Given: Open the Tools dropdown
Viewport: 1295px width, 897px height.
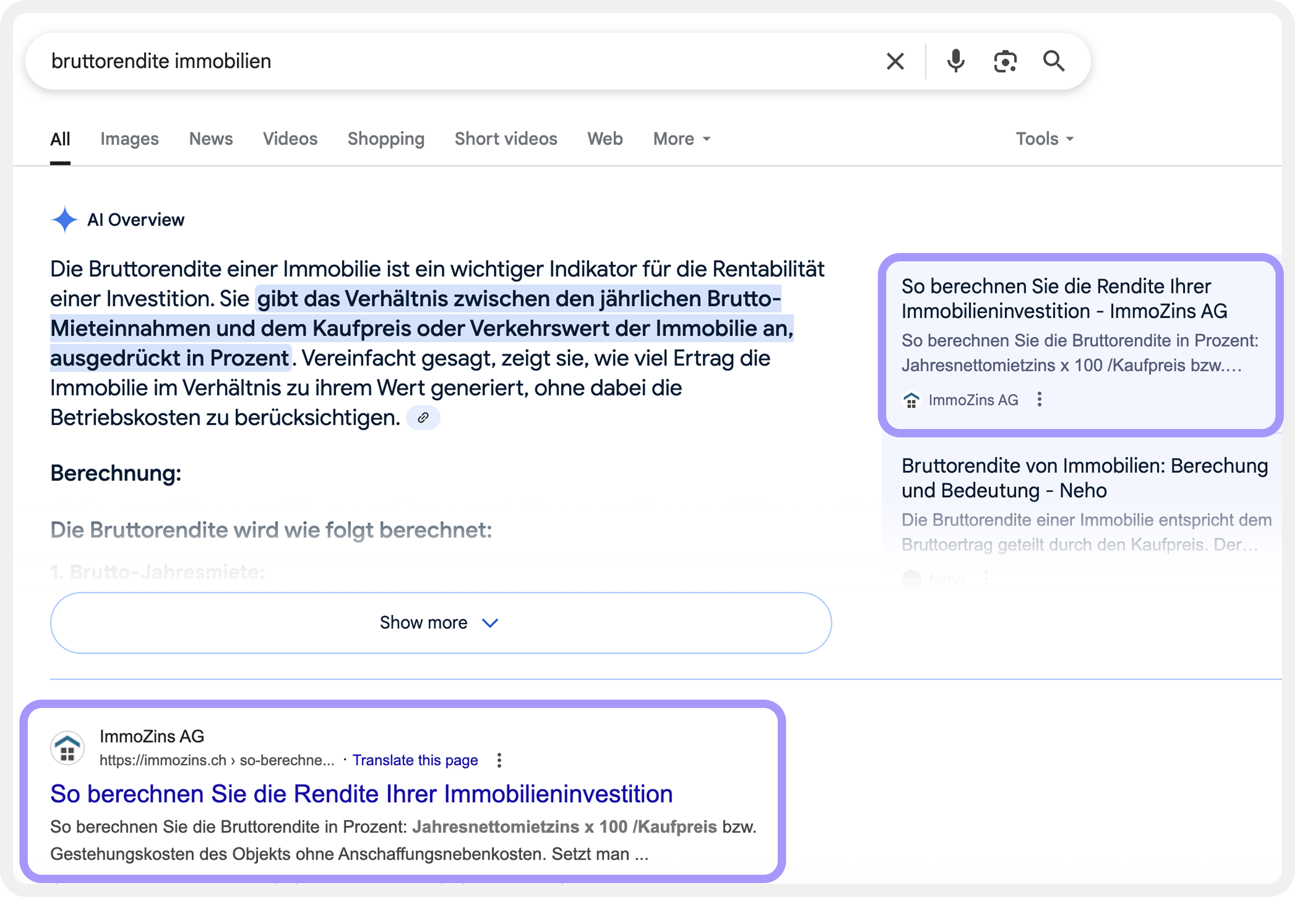Looking at the screenshot, I should click(1045, 139).
